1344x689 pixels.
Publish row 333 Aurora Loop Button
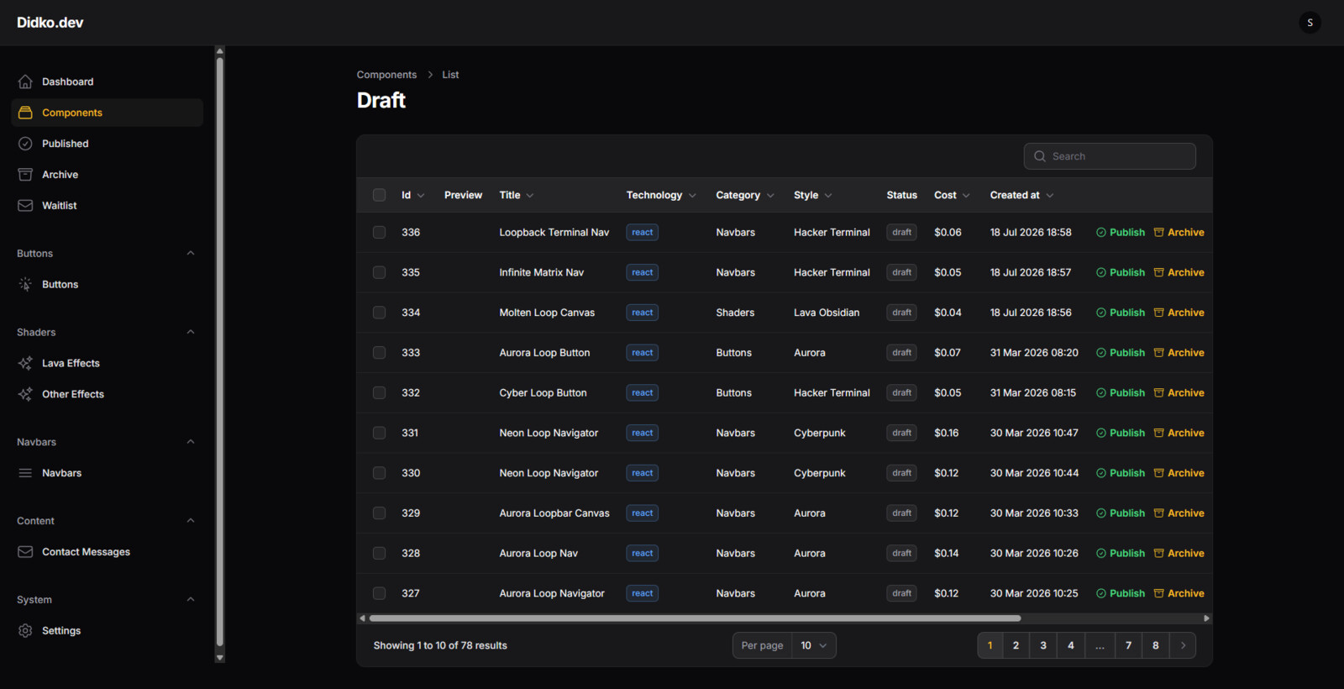tap(1121, 353)
